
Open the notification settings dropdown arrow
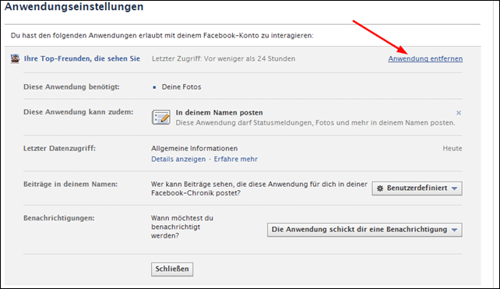[x=454, y=230]
